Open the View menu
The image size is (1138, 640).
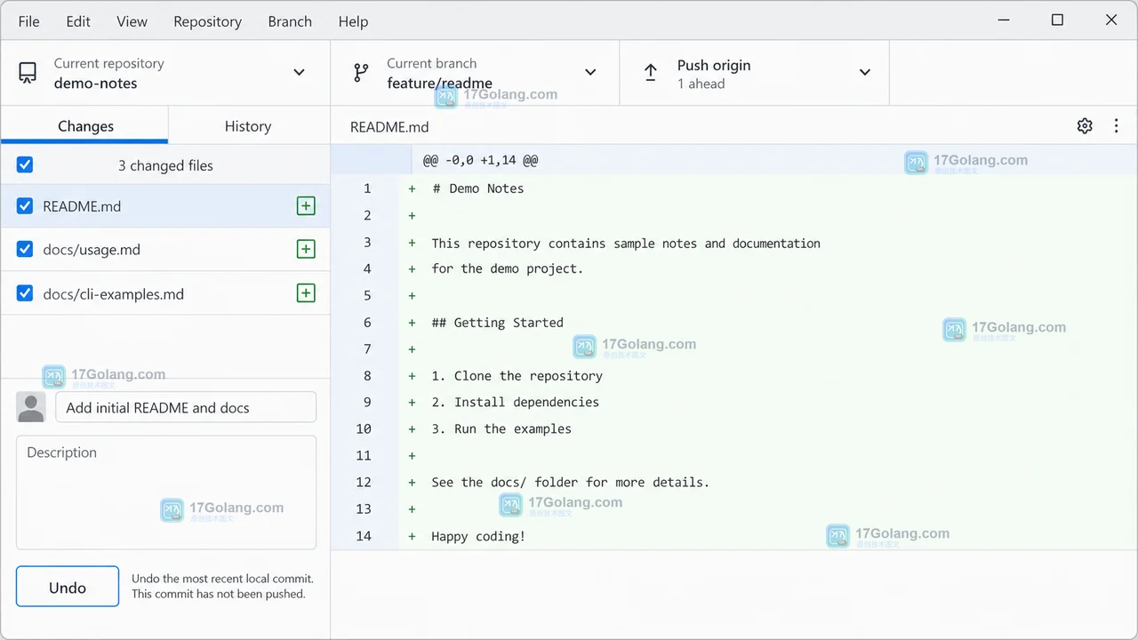tap(132, 21)
